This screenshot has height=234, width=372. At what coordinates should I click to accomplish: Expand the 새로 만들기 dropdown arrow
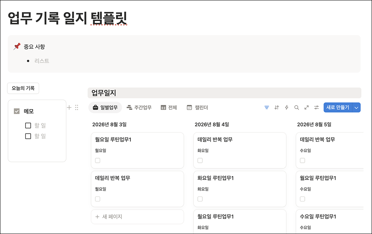point(356,107)
